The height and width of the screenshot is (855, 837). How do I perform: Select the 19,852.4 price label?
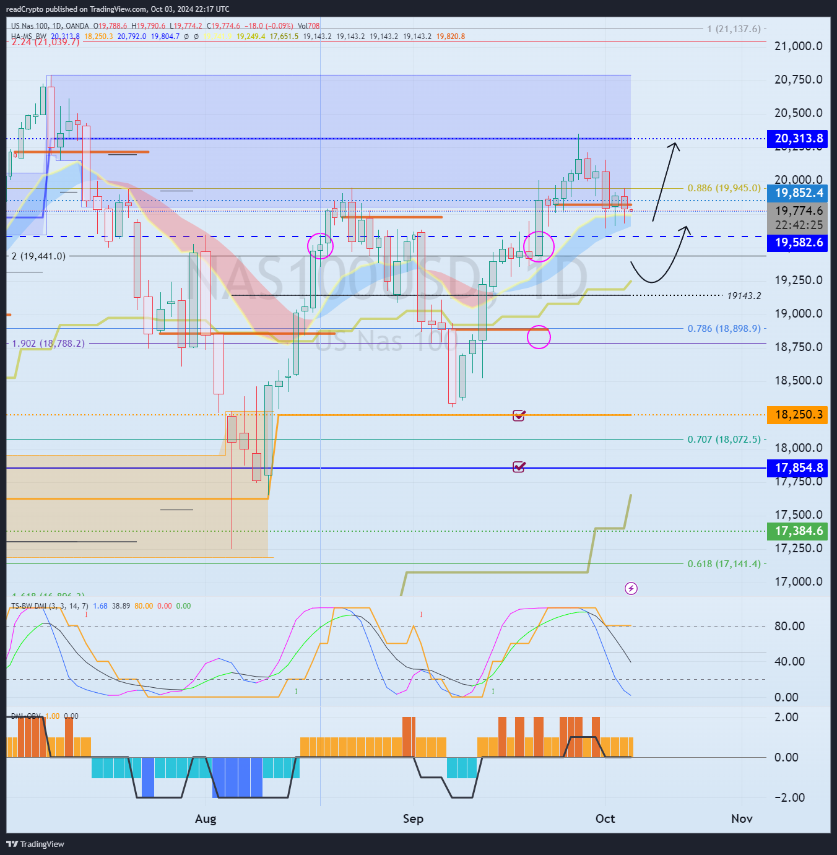click(x=797, y=193)
